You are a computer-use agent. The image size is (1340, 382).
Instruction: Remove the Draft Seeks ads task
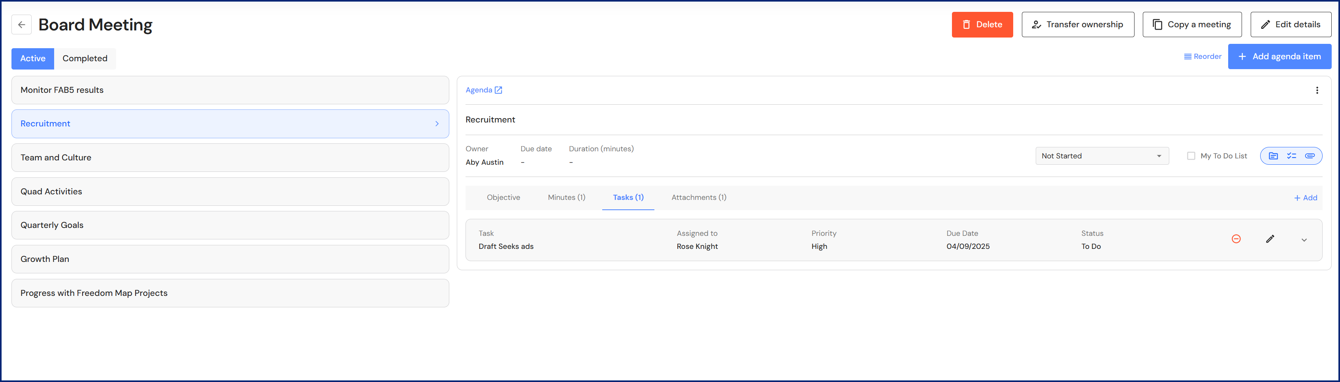[x=1236, y=239]
